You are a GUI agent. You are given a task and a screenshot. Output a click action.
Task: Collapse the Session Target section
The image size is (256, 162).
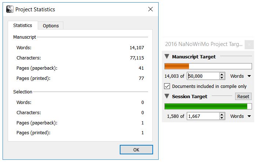coord(167,96)
